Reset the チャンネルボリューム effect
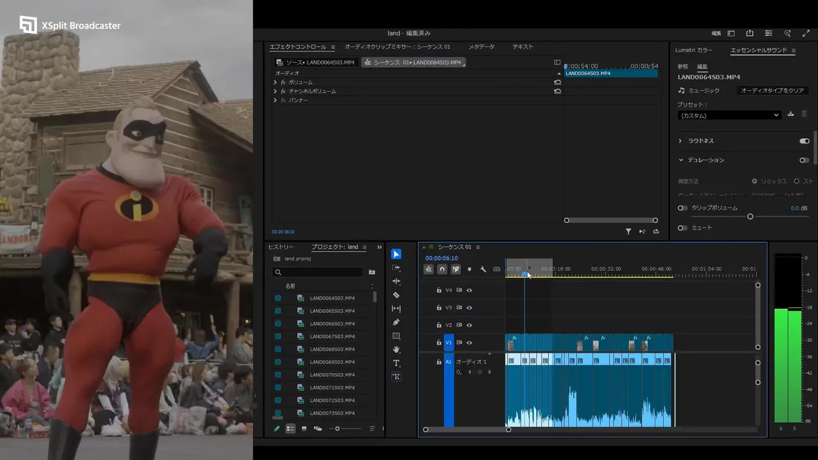This screenshot has height=460, width=818. [x=557, y=91]
